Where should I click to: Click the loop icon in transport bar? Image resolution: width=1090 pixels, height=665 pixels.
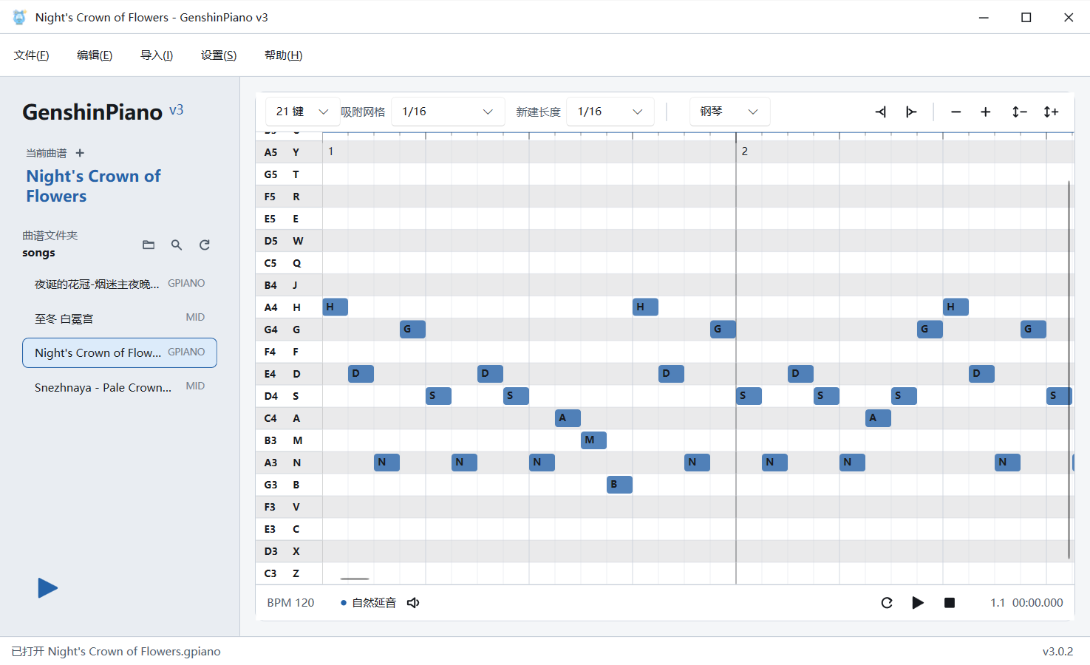[x=887, y=603]
